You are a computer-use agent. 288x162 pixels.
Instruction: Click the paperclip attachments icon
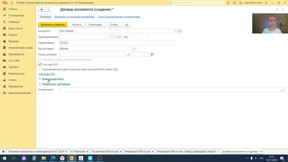[127, 25]
